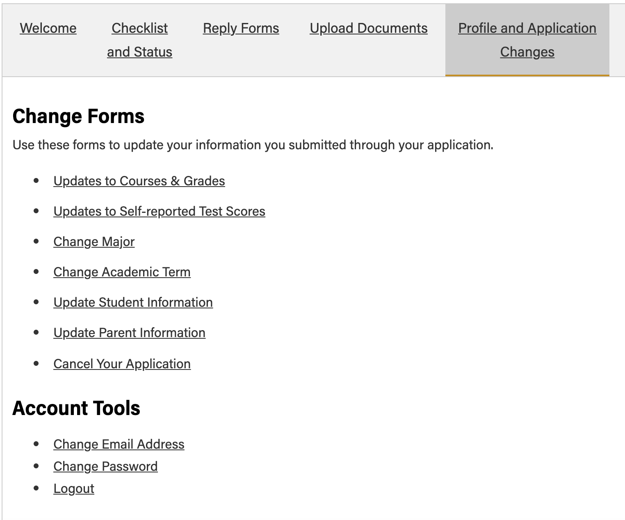Open the Cancel Your Application form
The width and height of the screenshot is (625, 520).
point(122,364)
